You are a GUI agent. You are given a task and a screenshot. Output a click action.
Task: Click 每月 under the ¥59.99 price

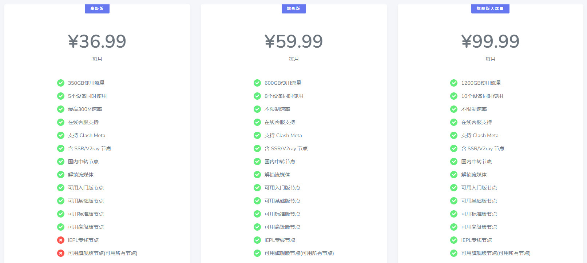(294, 59)
